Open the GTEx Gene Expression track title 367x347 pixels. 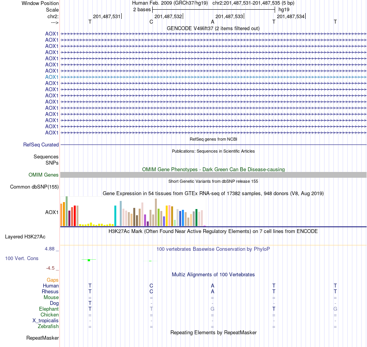(x=213, y=194)
